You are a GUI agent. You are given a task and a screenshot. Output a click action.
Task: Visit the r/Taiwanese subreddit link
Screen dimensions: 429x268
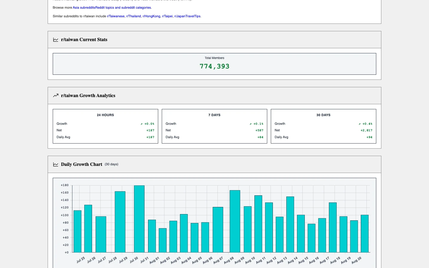tap(116, 16)
